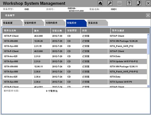Image resolution: width=151 pixels, height=115 pixels.
Task: Sort by the 安装类型 column header
Action: coord(73,30)
